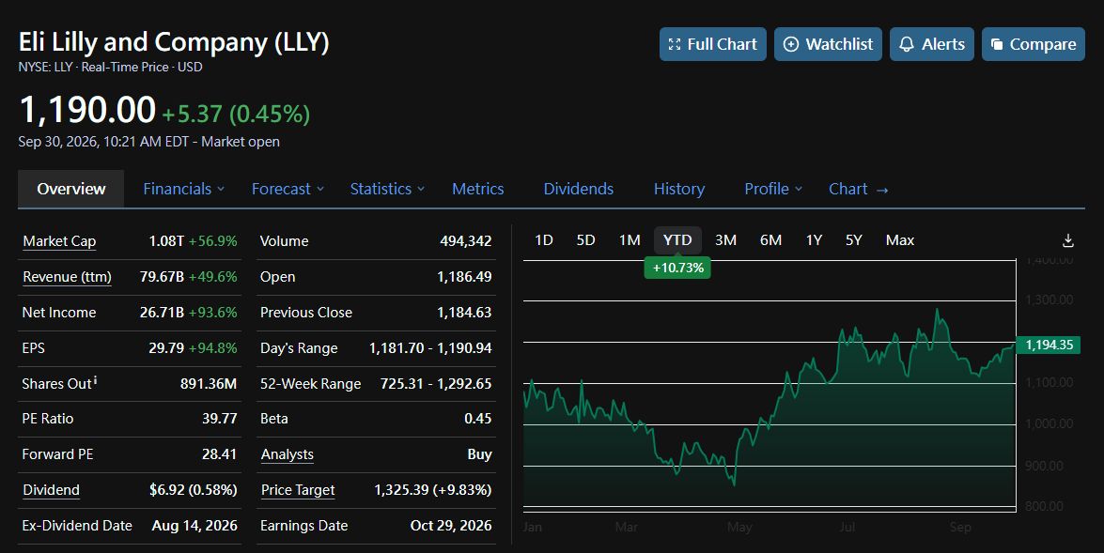Click the Eli Lilly and Company (LLY) title
This screenshot has height=553, width=1104.
click(174, 42)
